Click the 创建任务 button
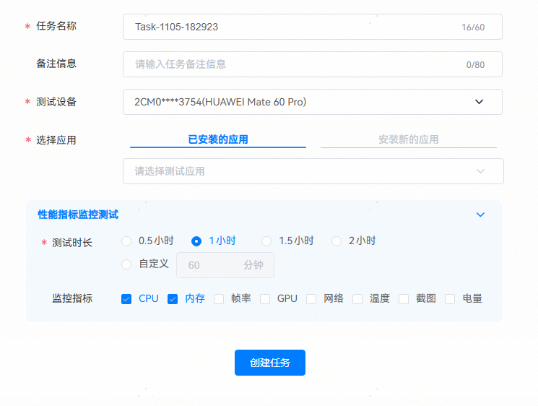The height and width of the screenshot is (406, 538). (x=269, y=363)
